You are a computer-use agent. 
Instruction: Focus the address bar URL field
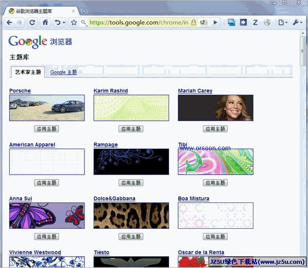click(x=139, y=22)
